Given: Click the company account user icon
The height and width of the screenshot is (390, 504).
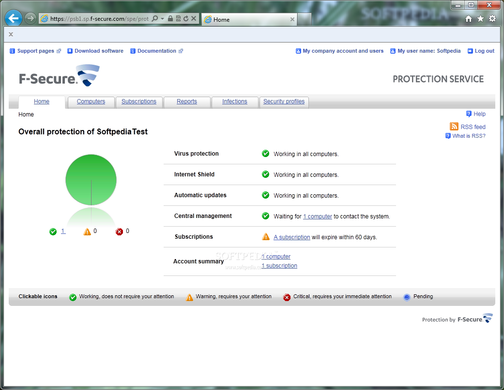Looking at the screenshot, I should pos(298,51).
